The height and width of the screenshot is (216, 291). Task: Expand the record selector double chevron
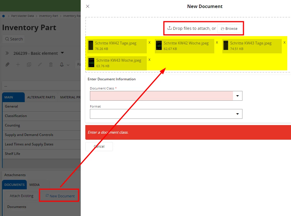click(x=7, y=53)
